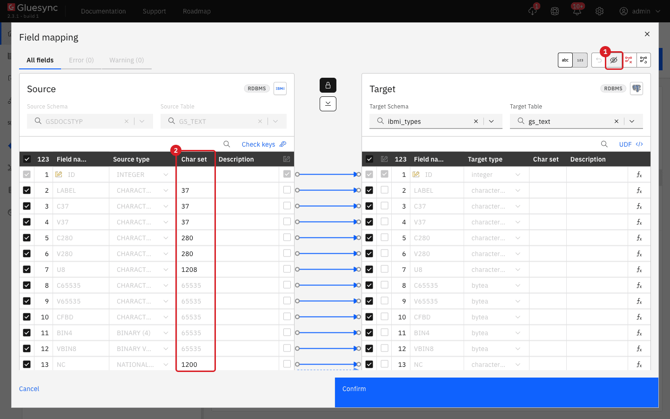The image size is (670, 419).
Task: Click the red unlink mappings icon
Action: click(629, 60)
